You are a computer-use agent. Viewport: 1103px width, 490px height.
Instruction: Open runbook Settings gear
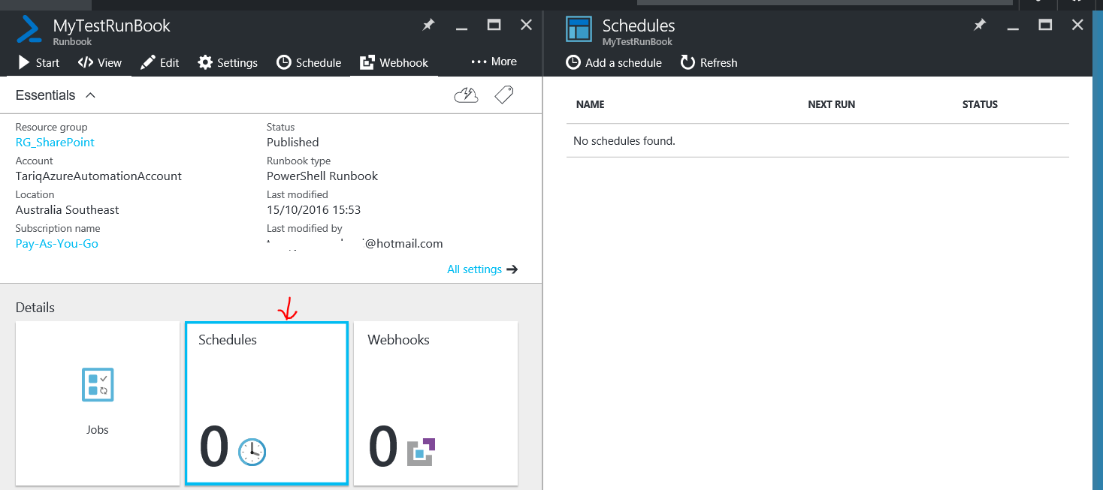point(228,62)
